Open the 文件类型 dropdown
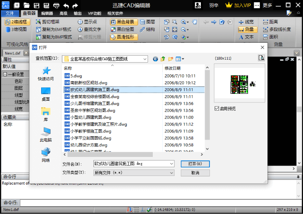This screenshot has width=303, height=214. 171,172
